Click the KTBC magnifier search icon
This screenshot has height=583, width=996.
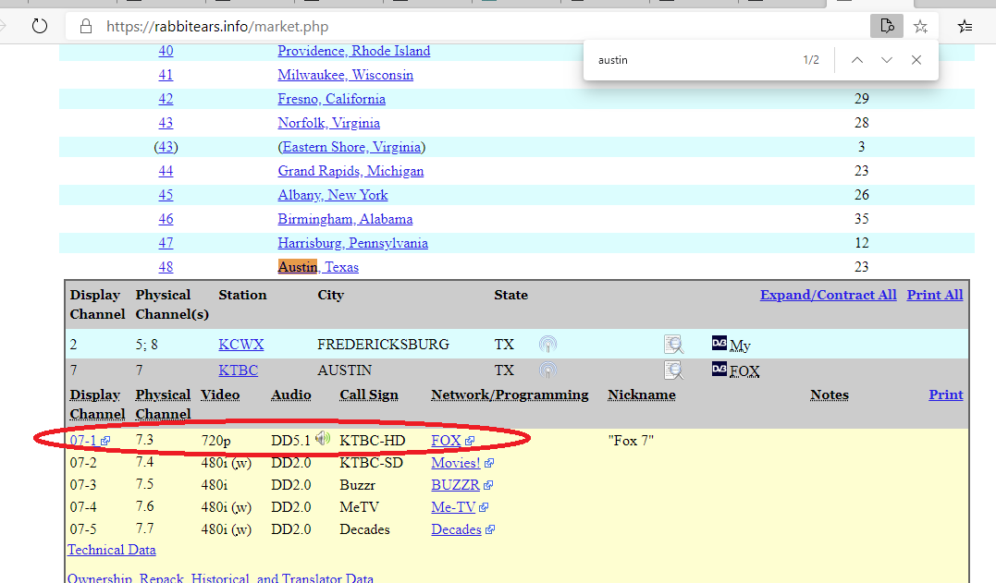673,370
